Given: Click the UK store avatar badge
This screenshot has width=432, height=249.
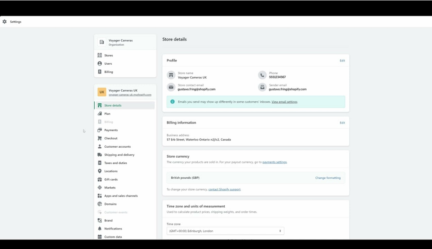Looking at the screenshot, I should pyautogui.click(x=102, y=92).
